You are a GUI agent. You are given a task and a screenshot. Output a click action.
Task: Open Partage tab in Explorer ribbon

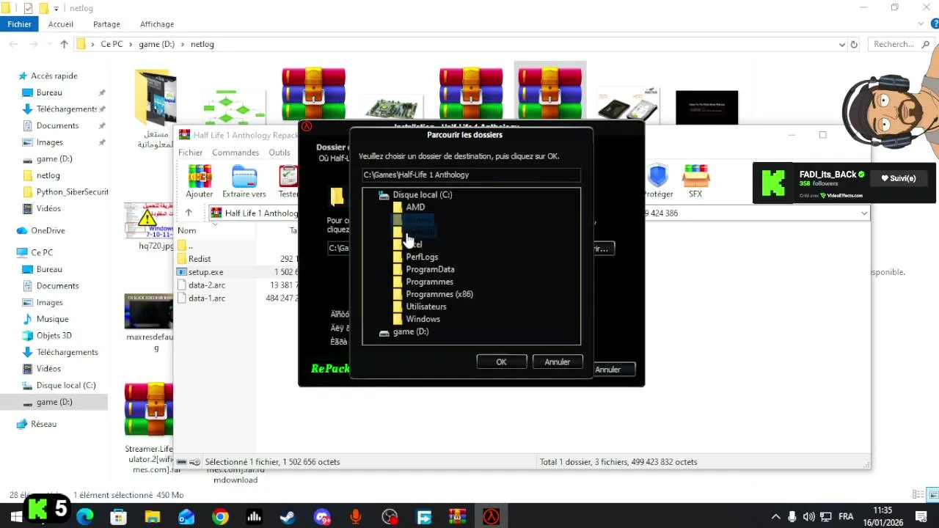106,24
